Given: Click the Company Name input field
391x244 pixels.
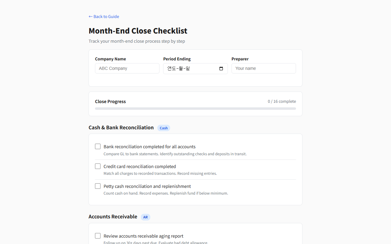Looking at the screenshot, I should click(127, 68).
